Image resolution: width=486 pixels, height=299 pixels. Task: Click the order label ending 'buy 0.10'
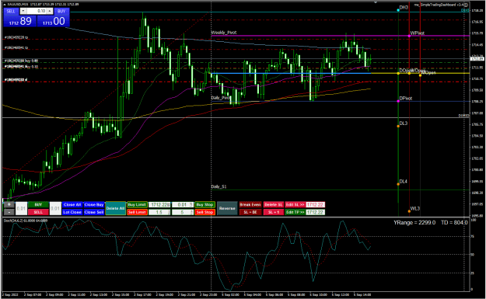coord(21,67)
